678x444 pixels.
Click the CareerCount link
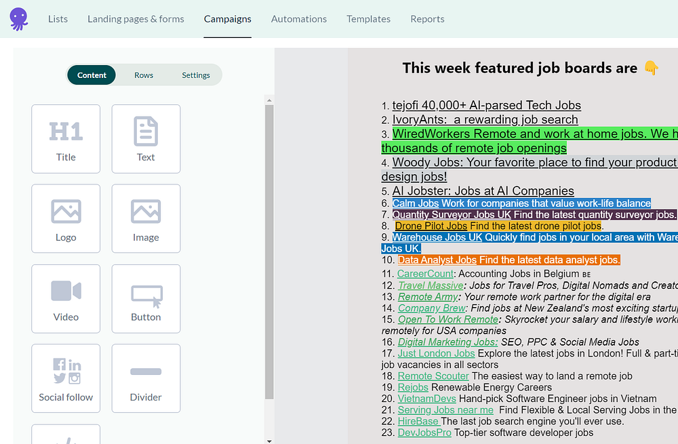(425, 274)
